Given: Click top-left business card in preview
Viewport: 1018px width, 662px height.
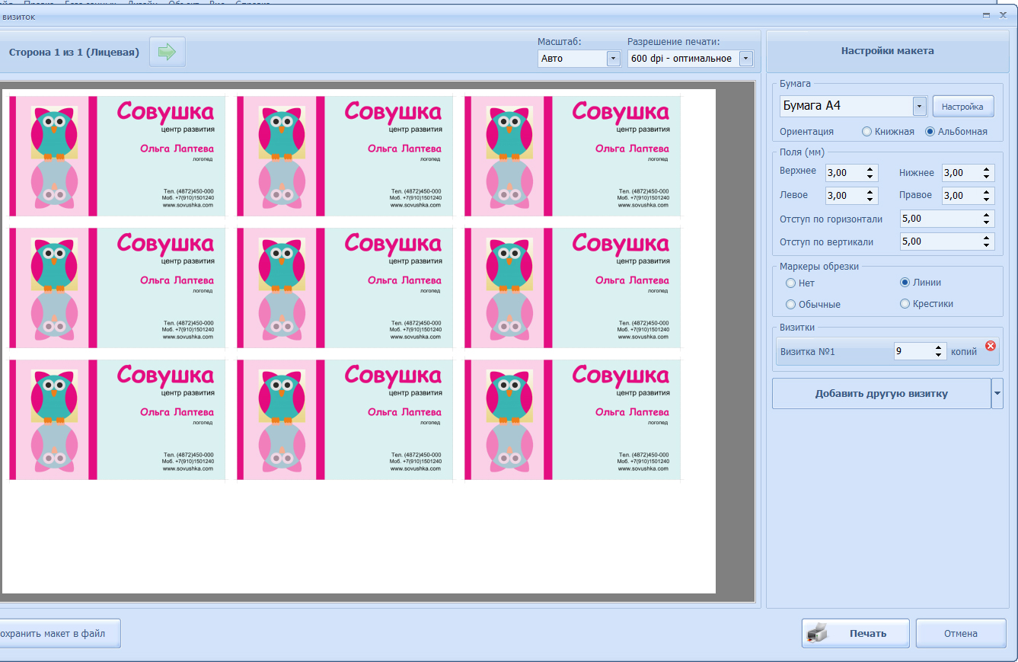Looking at the screenshot, I should (117, 156).
